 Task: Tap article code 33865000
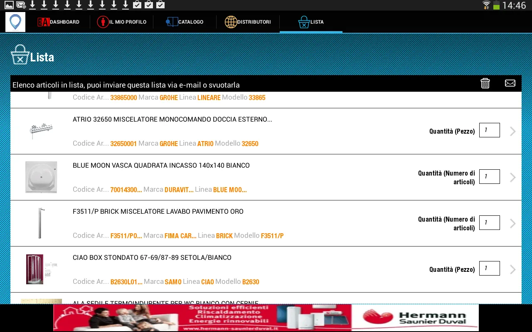pyautogui.click(x=123, y=98)
